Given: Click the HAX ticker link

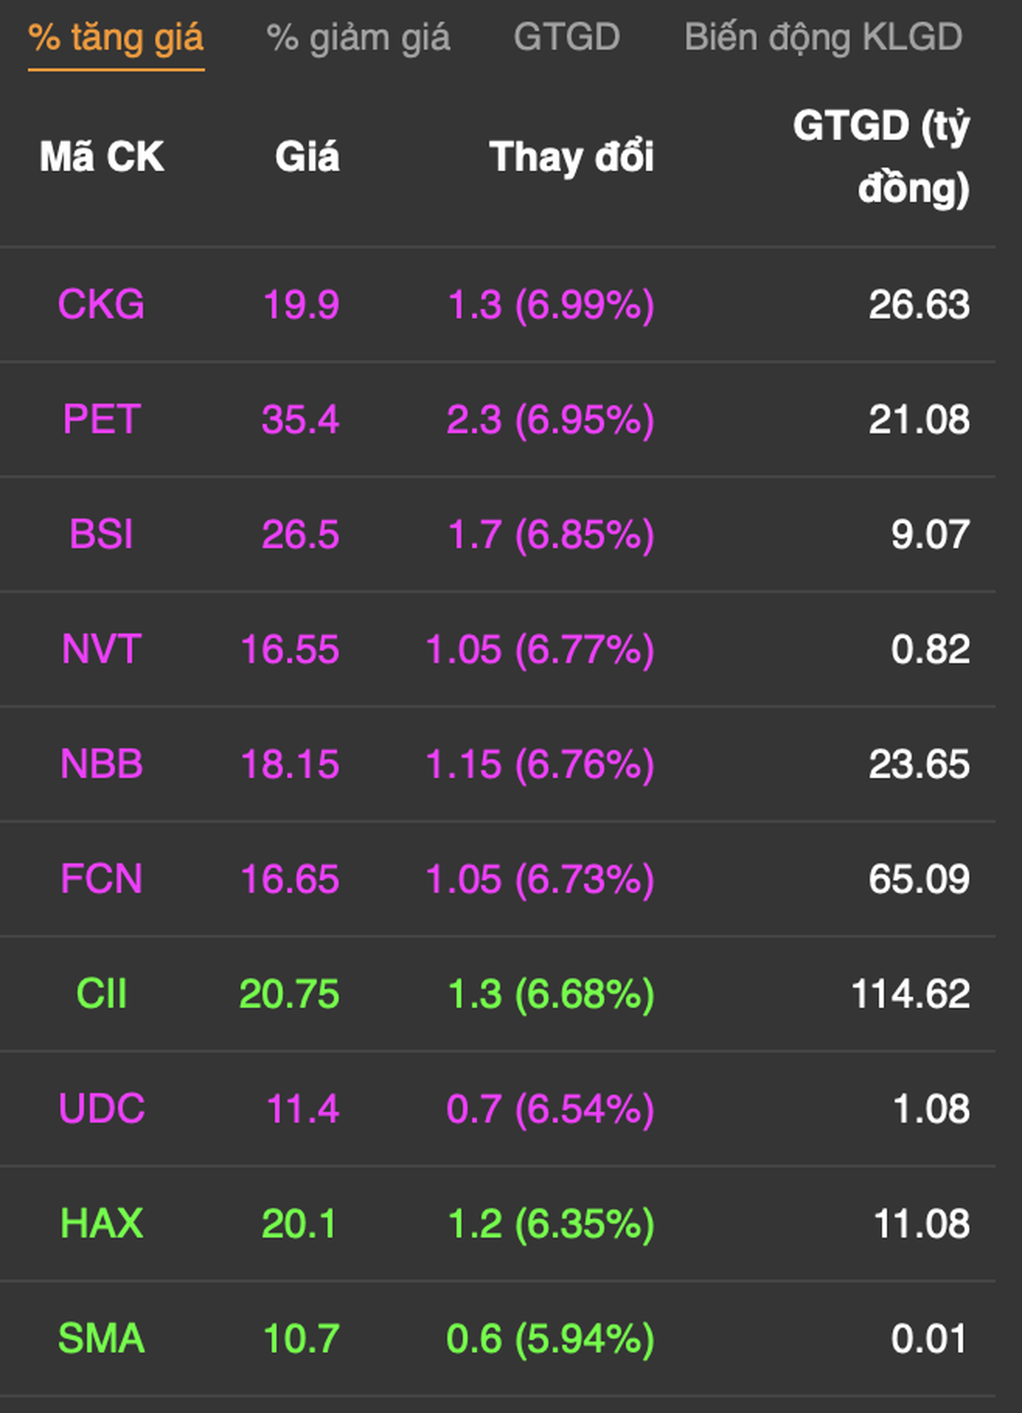Looking at the screenshot, I should coord(101,1224).
